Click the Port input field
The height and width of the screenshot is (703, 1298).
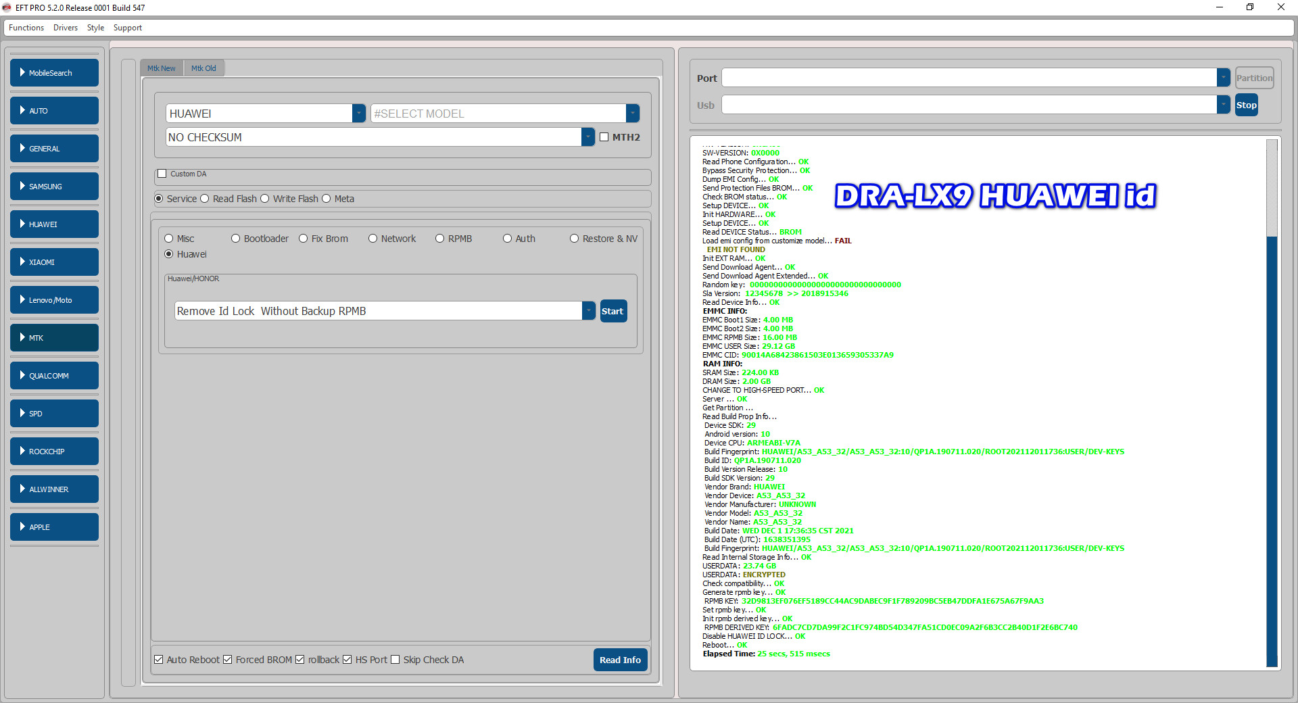coord(969,78)
